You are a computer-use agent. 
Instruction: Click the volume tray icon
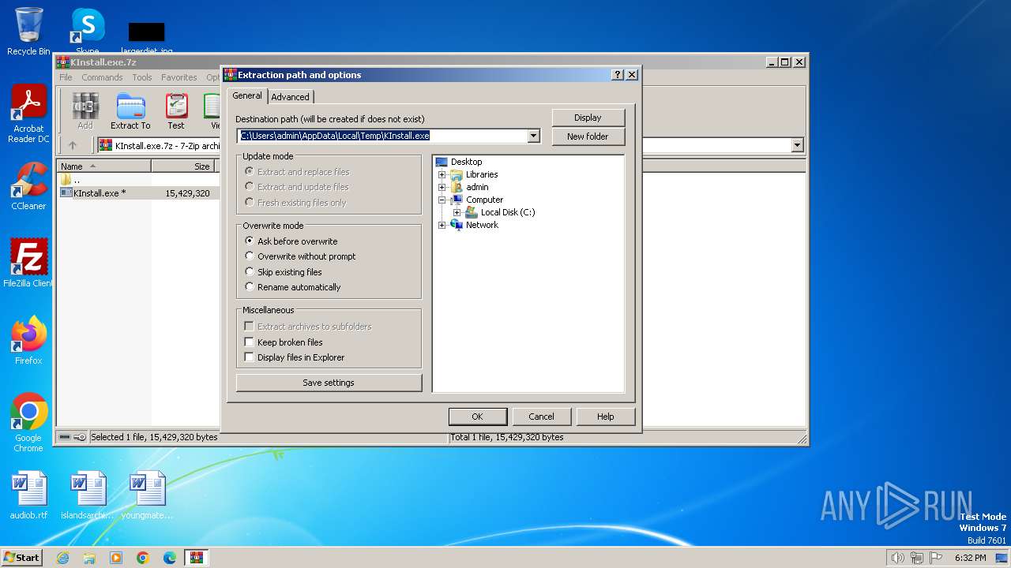(x=897, y=558)
